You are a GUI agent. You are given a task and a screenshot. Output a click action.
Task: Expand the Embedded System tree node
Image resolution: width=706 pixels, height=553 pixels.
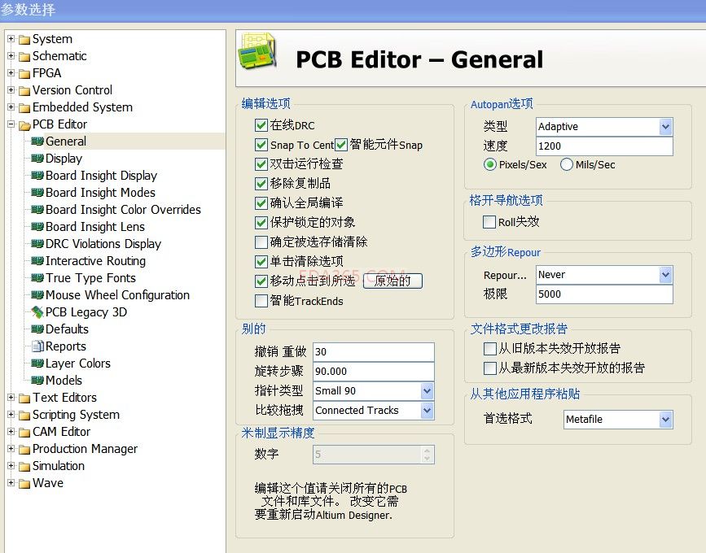(x=11, y=107)
